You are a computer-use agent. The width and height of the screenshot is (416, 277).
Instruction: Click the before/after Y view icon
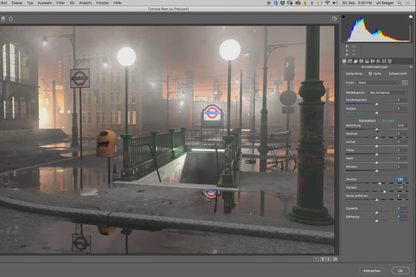pos(316,259)
